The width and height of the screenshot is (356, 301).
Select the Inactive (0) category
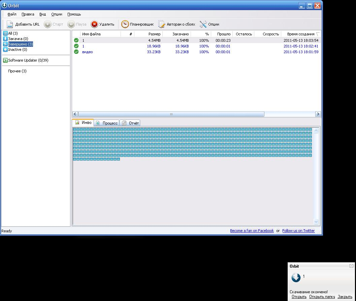pyautogui.click(x=18, y=49)
